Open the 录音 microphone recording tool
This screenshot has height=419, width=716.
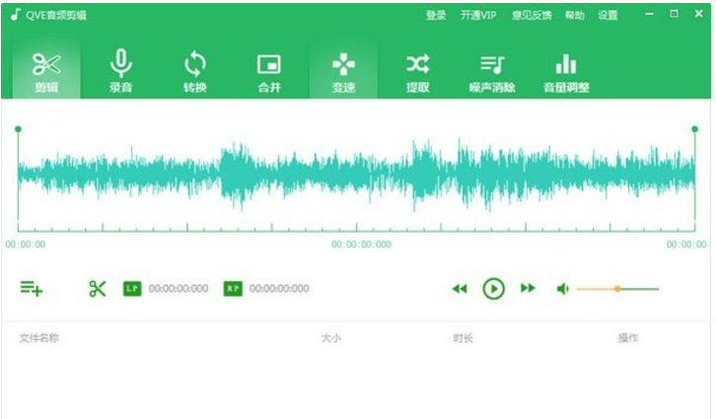[121, 71]
